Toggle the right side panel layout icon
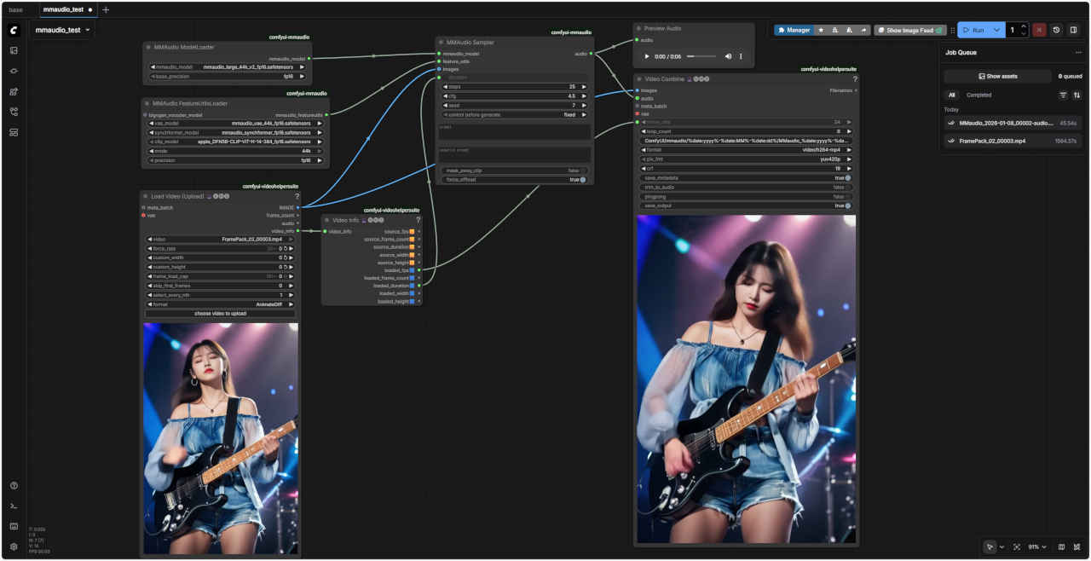 (x=1073, y=30)
